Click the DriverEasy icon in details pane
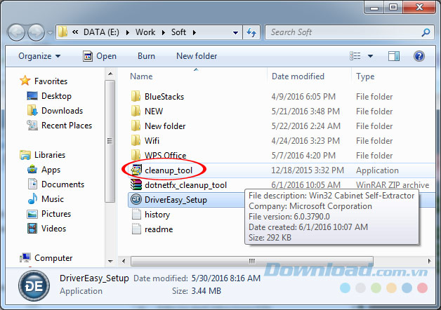Screen dimensions: 441x310 (x=34, y=286)
